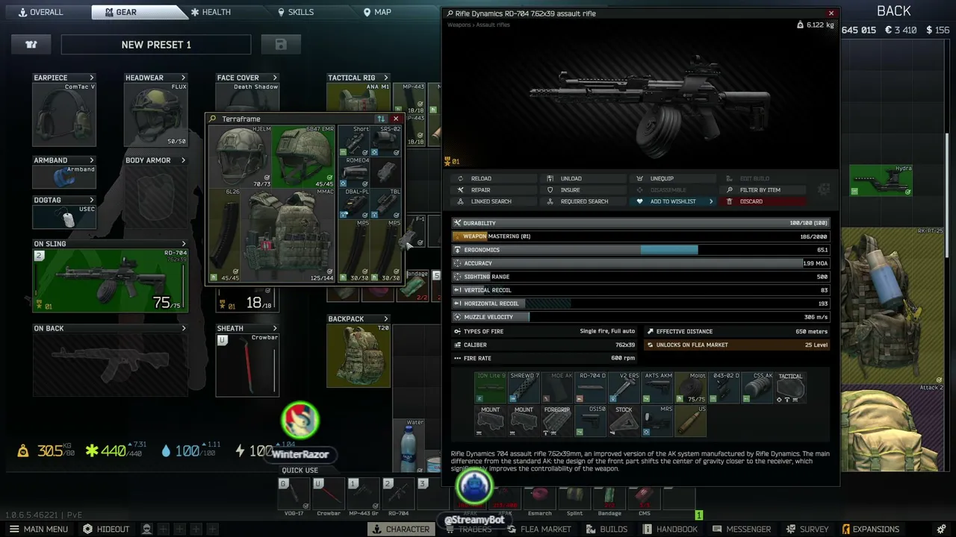Select the 043-02 D mod slot
The width and height of the screenshot is (956, 537).
click(725, 387)
